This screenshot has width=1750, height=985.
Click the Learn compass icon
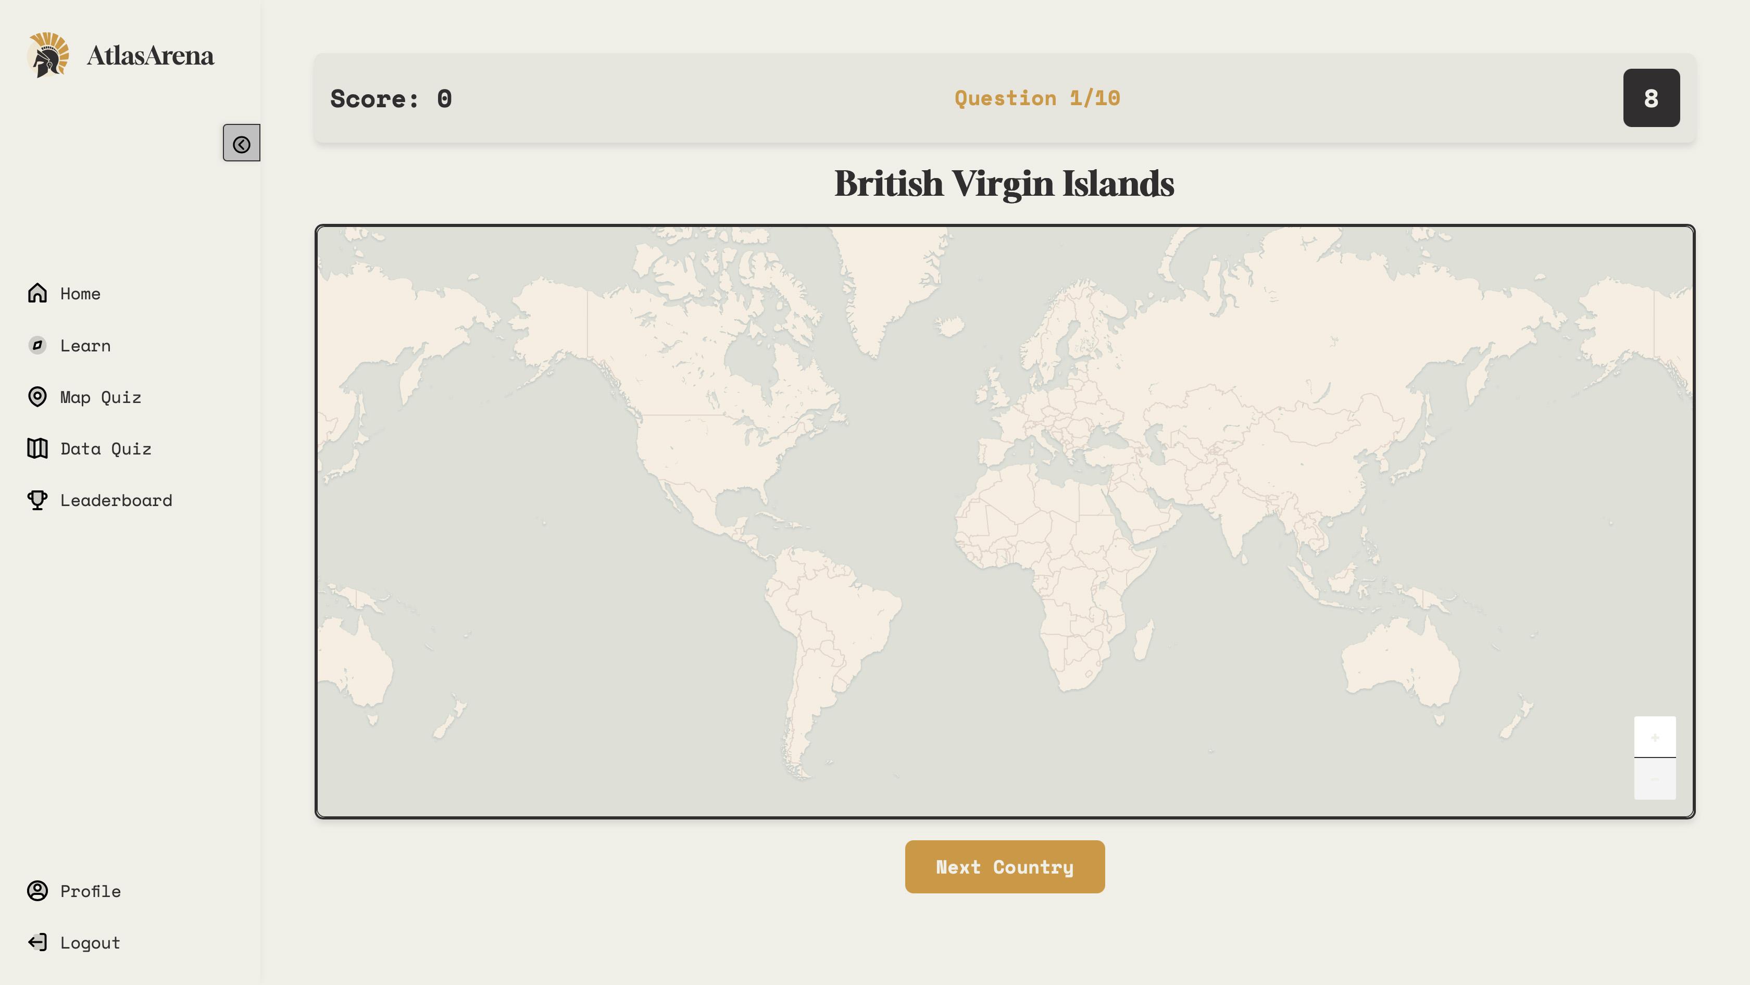[x=37, y=345]
